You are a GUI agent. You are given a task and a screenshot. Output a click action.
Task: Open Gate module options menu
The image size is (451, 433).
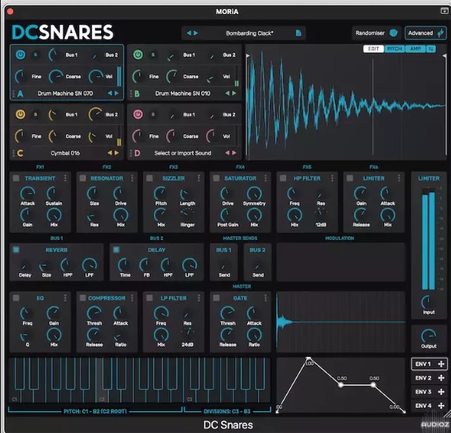point(265,298)
